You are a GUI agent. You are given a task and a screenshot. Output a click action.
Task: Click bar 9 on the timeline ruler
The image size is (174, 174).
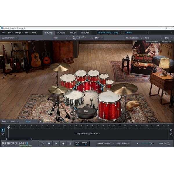click(53, 126)
